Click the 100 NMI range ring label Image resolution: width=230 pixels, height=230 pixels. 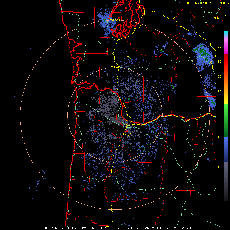click(115, 20)
